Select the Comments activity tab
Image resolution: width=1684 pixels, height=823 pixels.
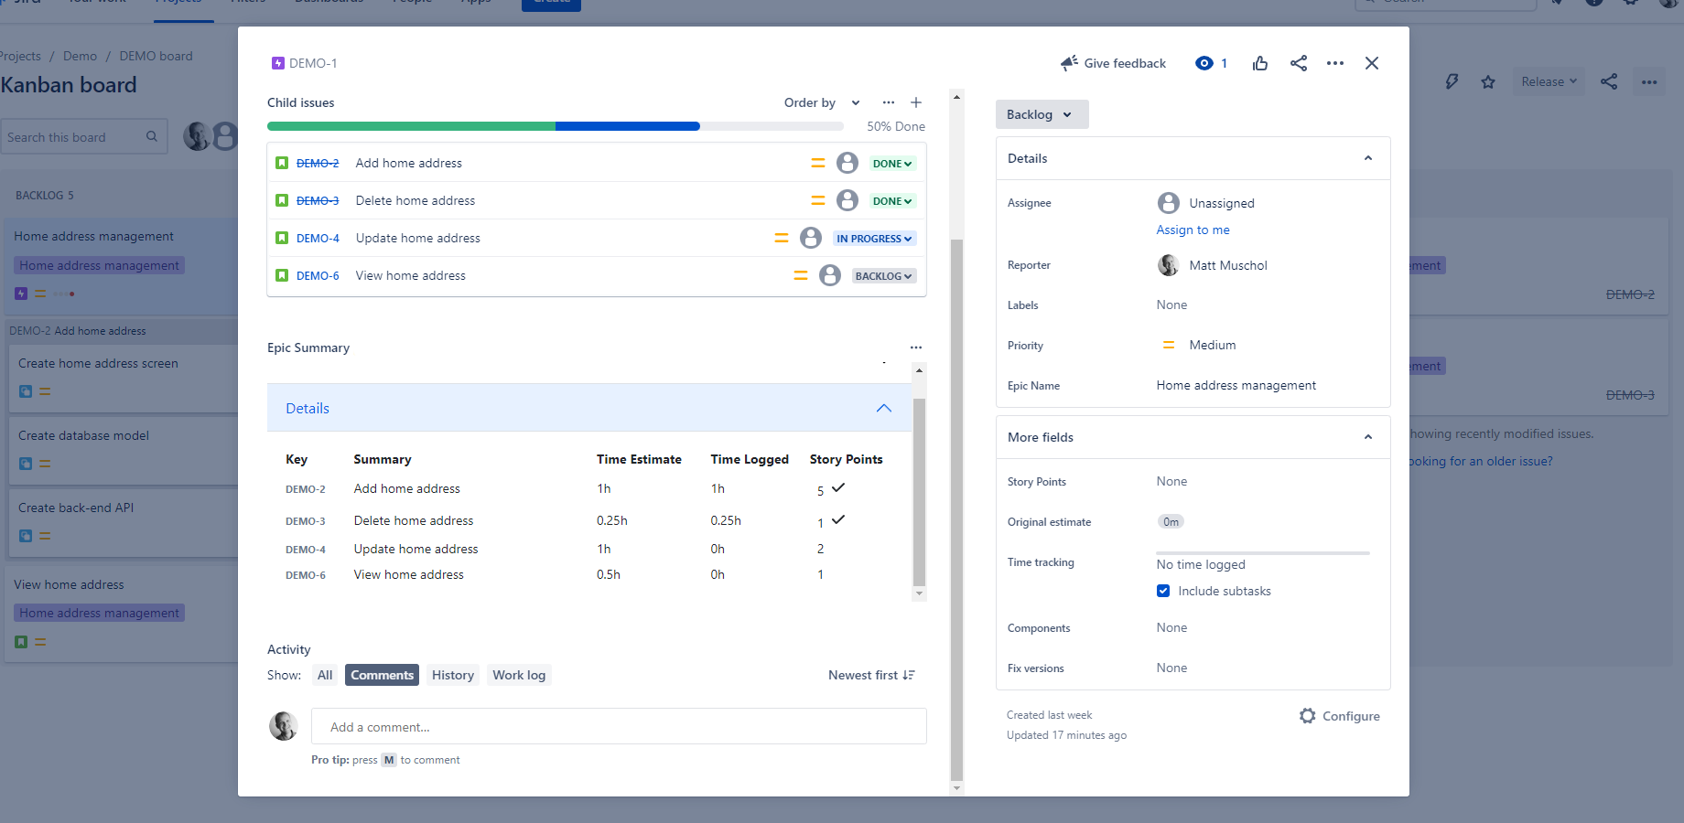tap(382, 675)
